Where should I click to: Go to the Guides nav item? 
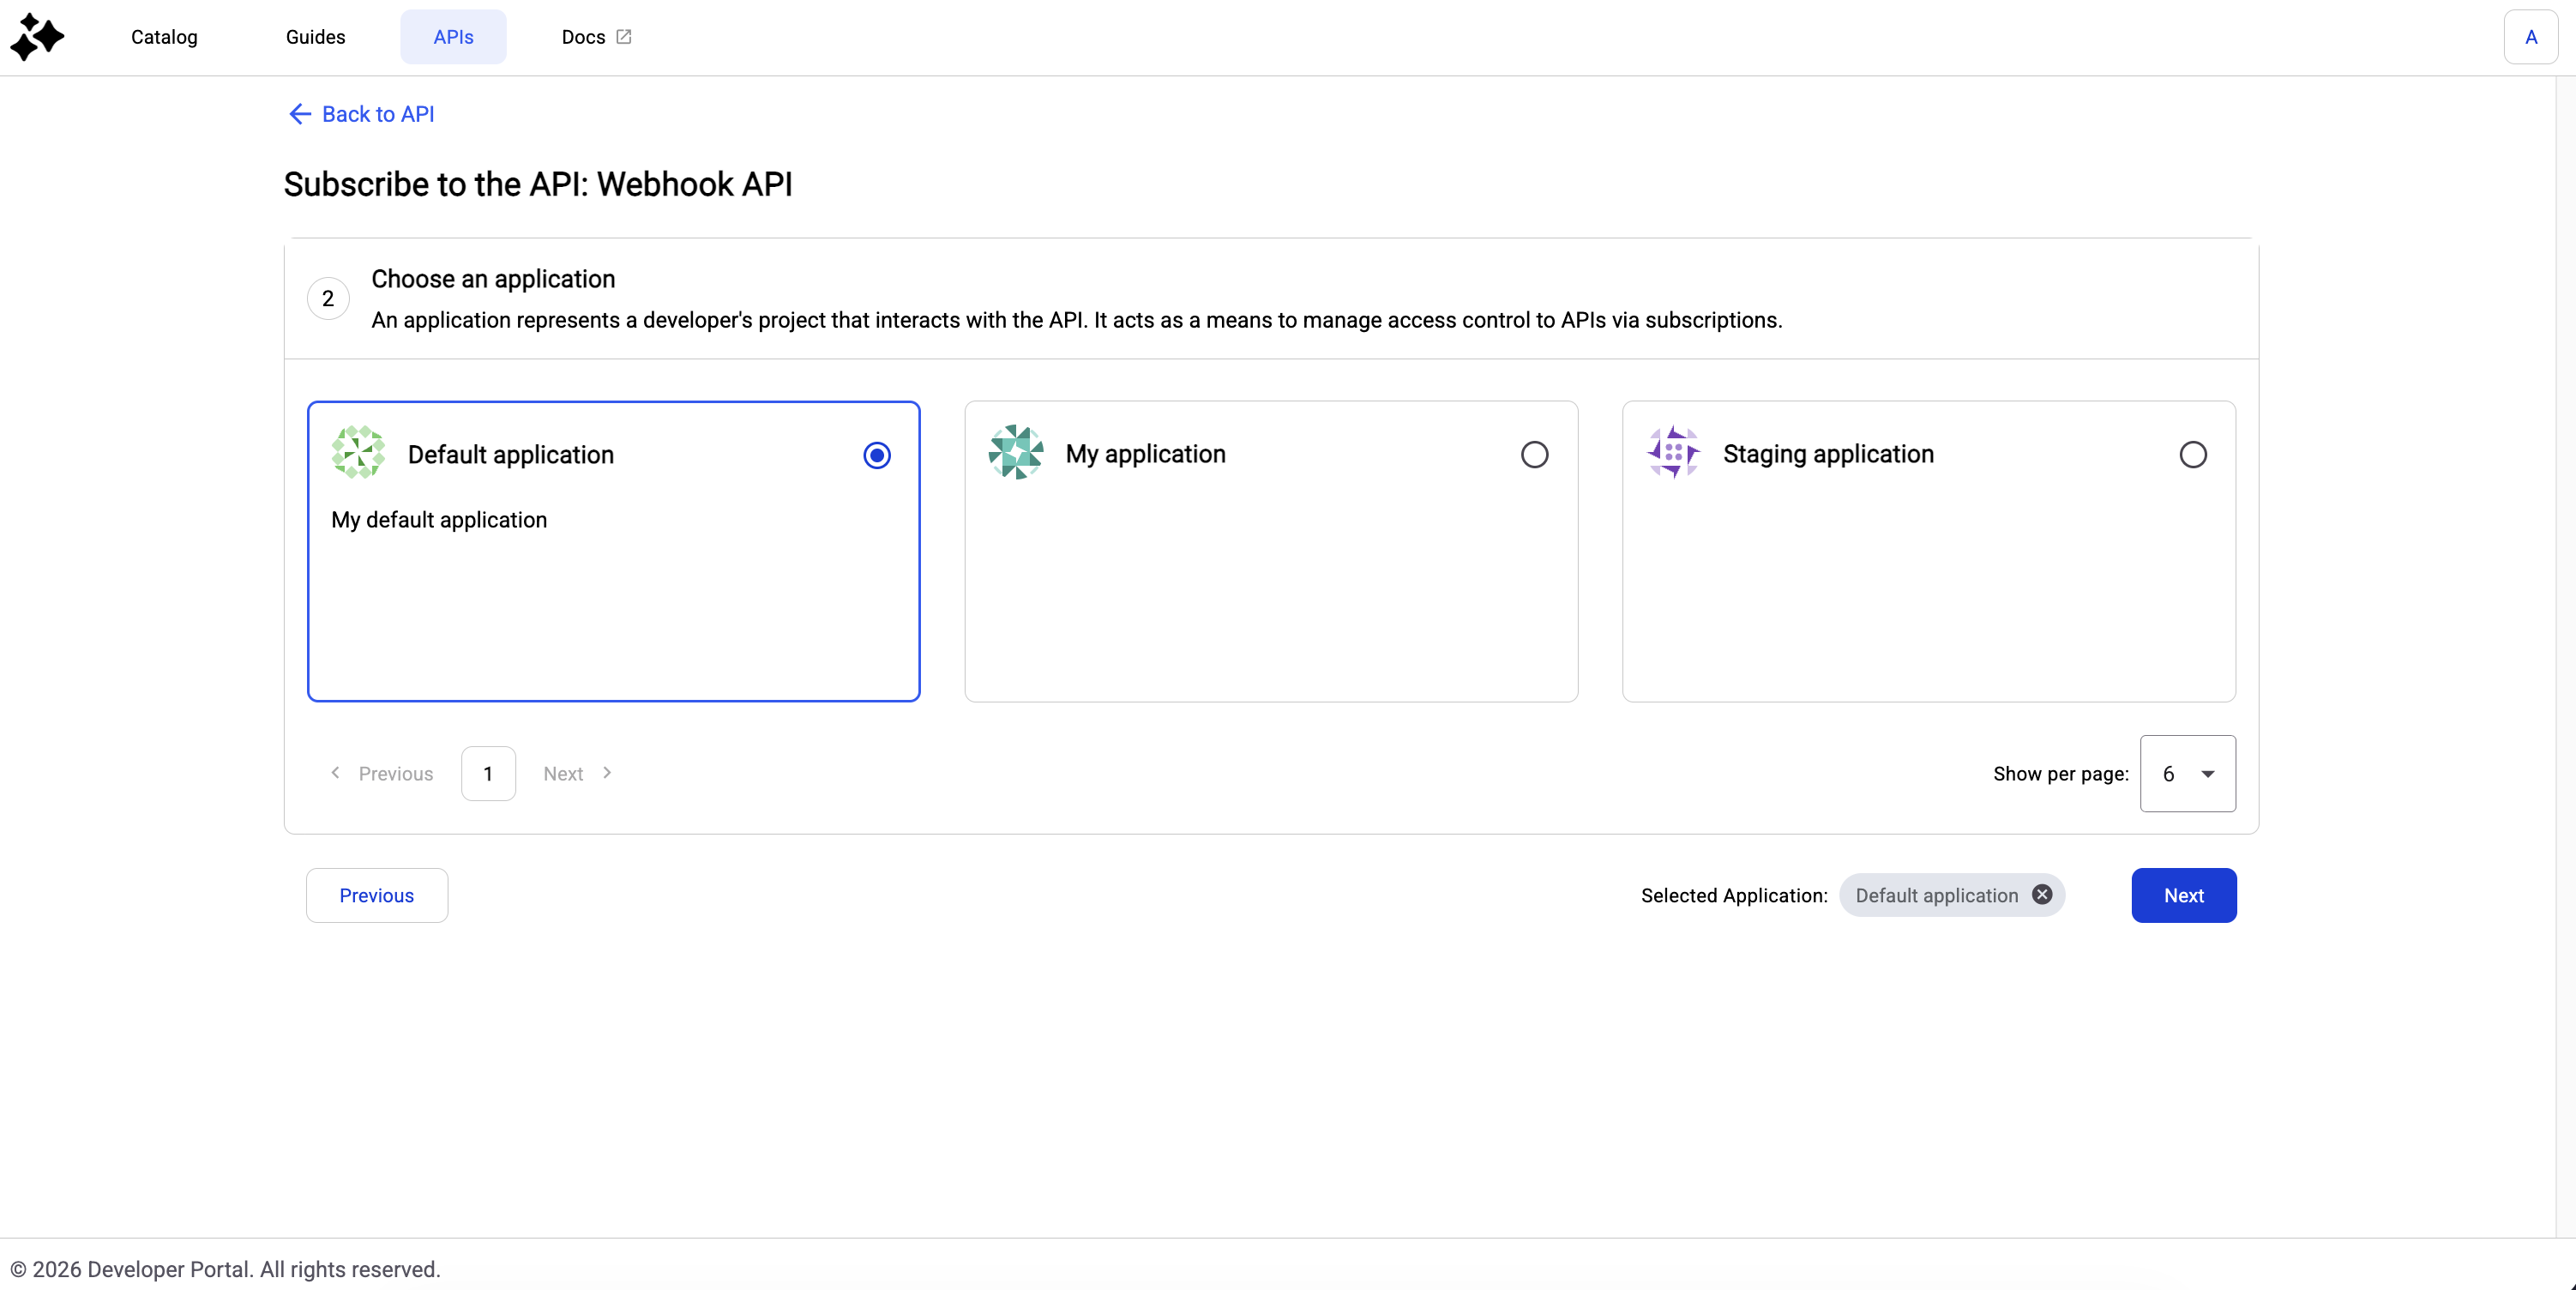tap(315, 37)
